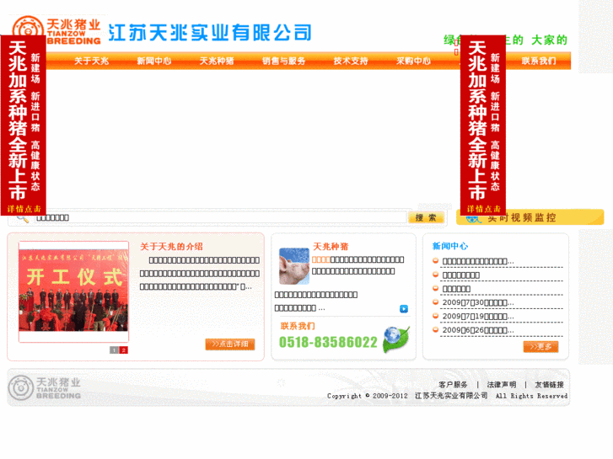Image resolution: width=613 pixels, height=459 pixels.
Task: Click the 搜索 search button
Action: click(426, 217)
